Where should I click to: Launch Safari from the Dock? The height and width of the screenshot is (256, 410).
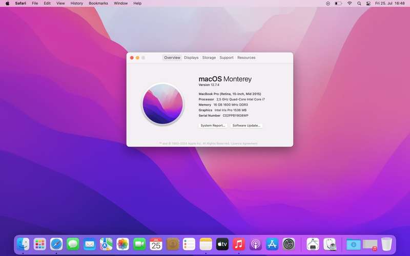(x=56, y=244)
